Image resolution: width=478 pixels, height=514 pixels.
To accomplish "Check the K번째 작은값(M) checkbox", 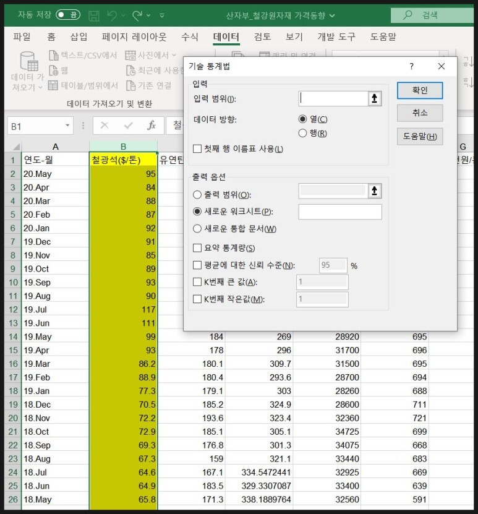I will click(x=197, y=299).
